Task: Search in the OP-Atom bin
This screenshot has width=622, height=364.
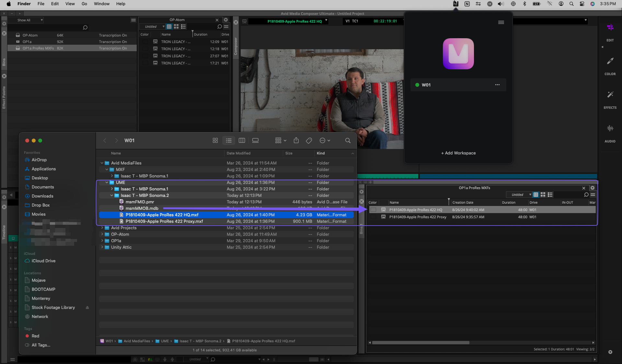Action: (x=220, y=27)
